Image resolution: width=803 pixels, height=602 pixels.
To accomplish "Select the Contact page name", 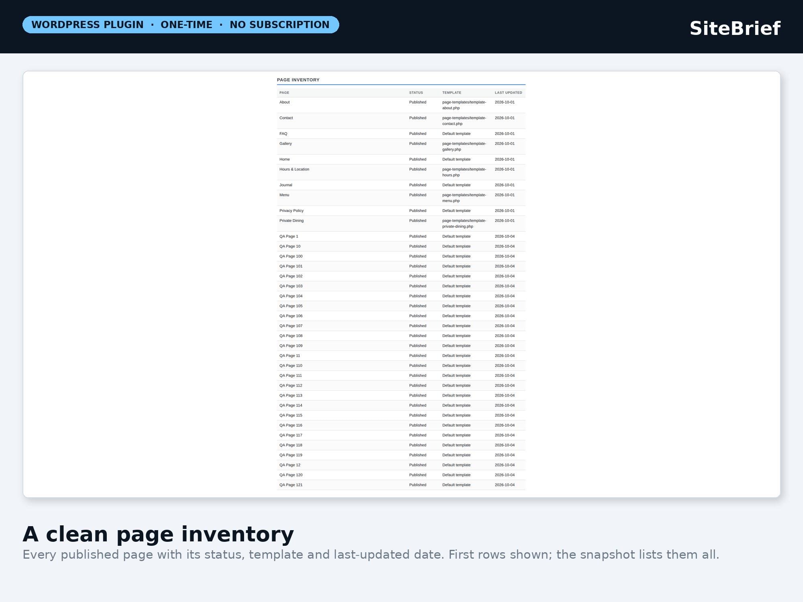I will point(286,118).
